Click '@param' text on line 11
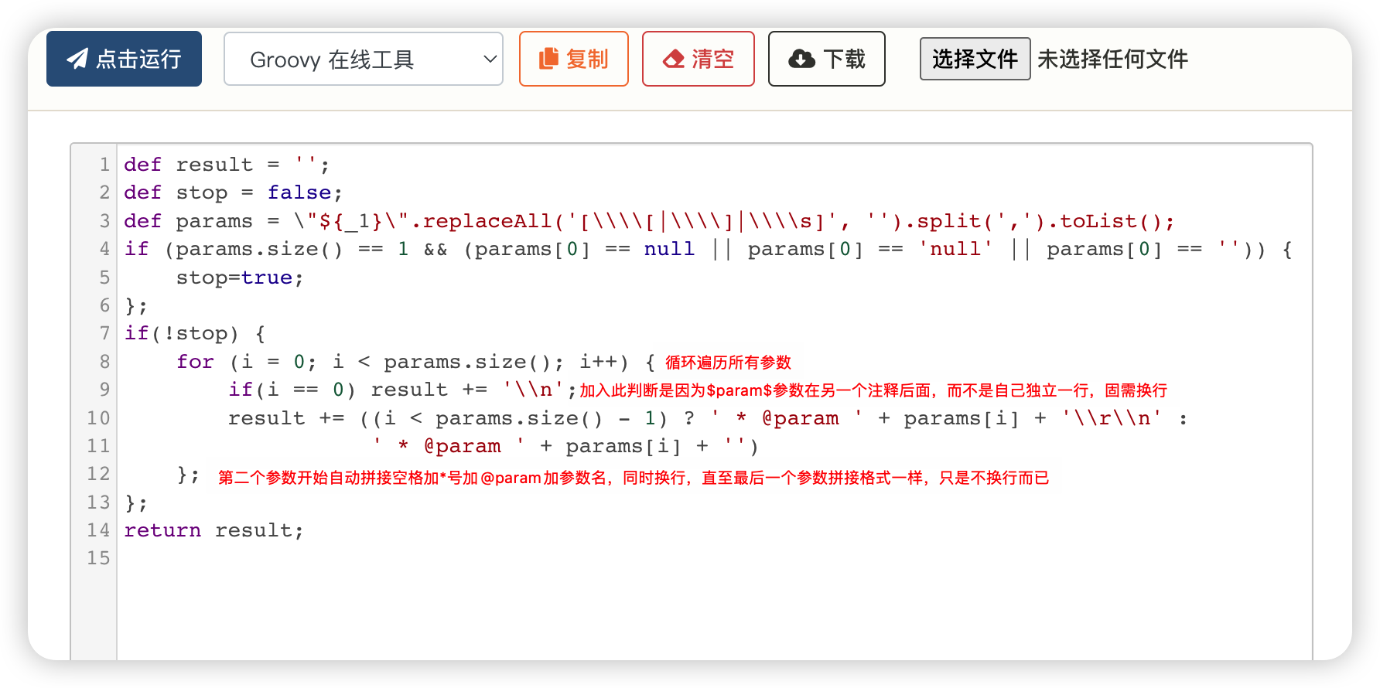 coord(463,446)
